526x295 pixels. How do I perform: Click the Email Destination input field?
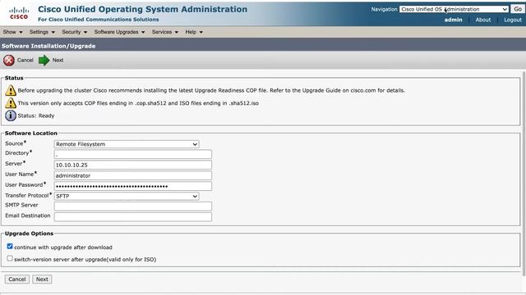(133, 216)
